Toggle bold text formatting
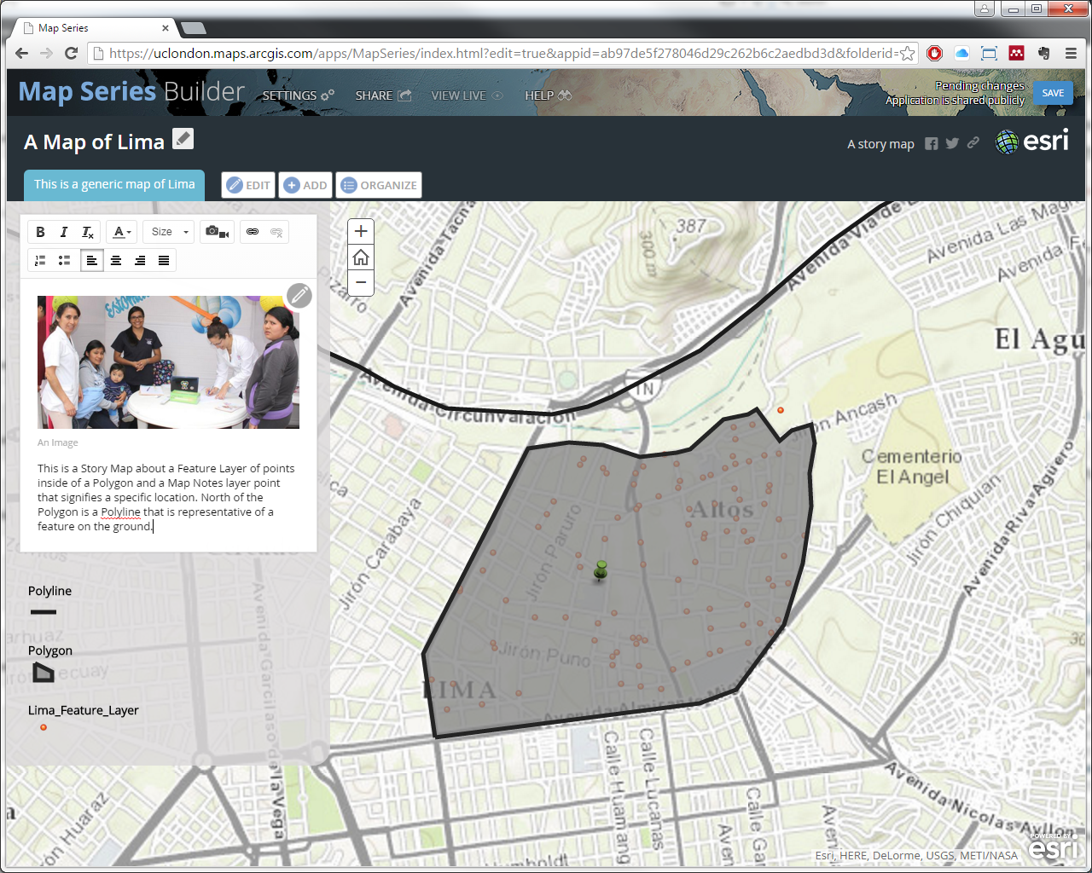Image resolution: width=1092 pixels, height=873 pixels. pyautogui.click(x=40, y=232)
